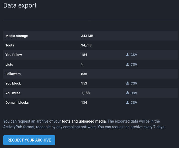179x148 pixels.
Task: Click the 838 followers count
Action: click(x=84, y=74)
